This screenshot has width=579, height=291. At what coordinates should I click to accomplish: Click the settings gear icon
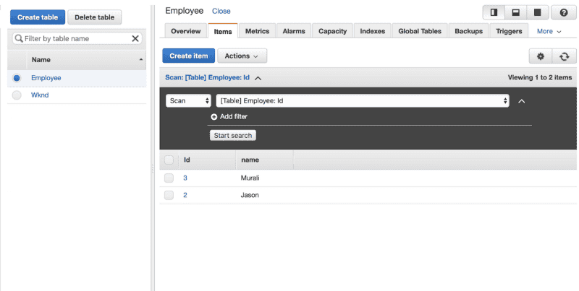tap(540, 56)
